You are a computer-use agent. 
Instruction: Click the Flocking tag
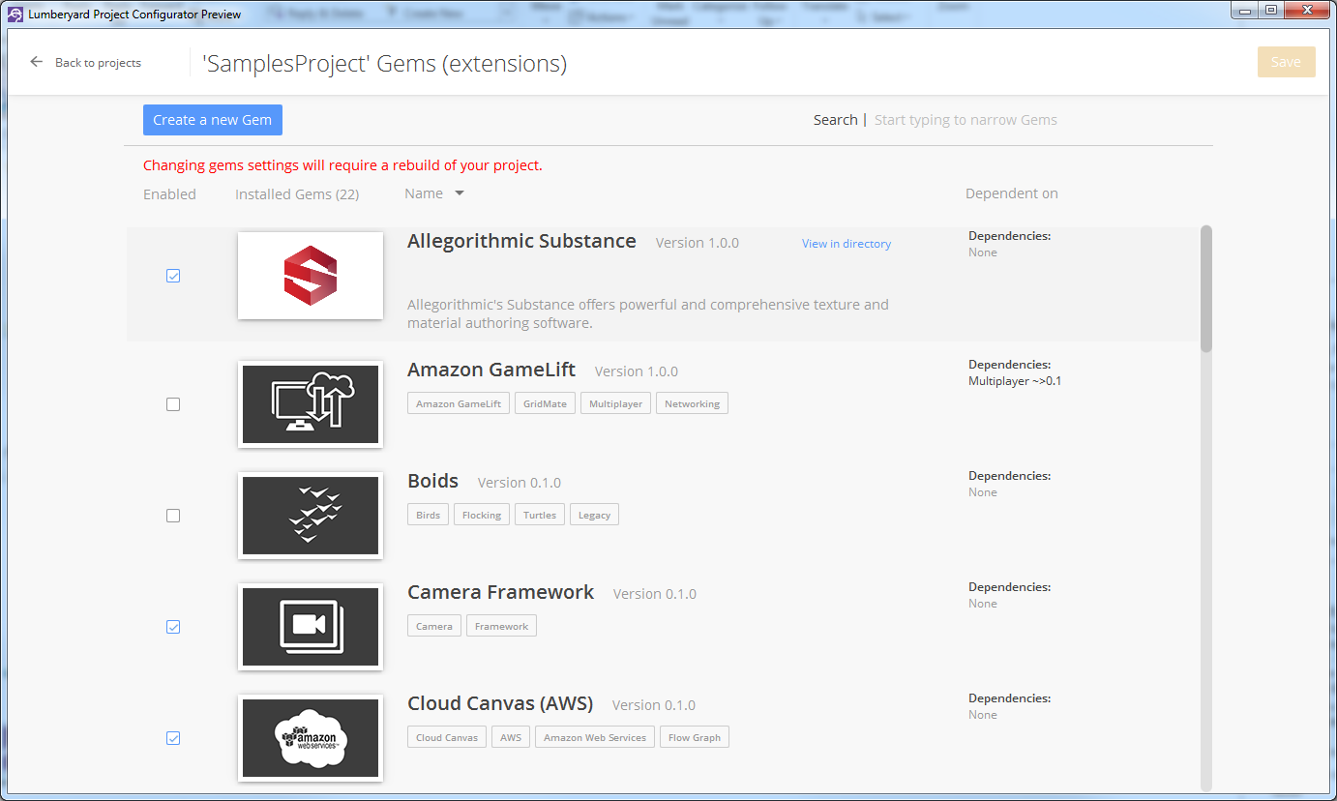click(x=482, y=515)
